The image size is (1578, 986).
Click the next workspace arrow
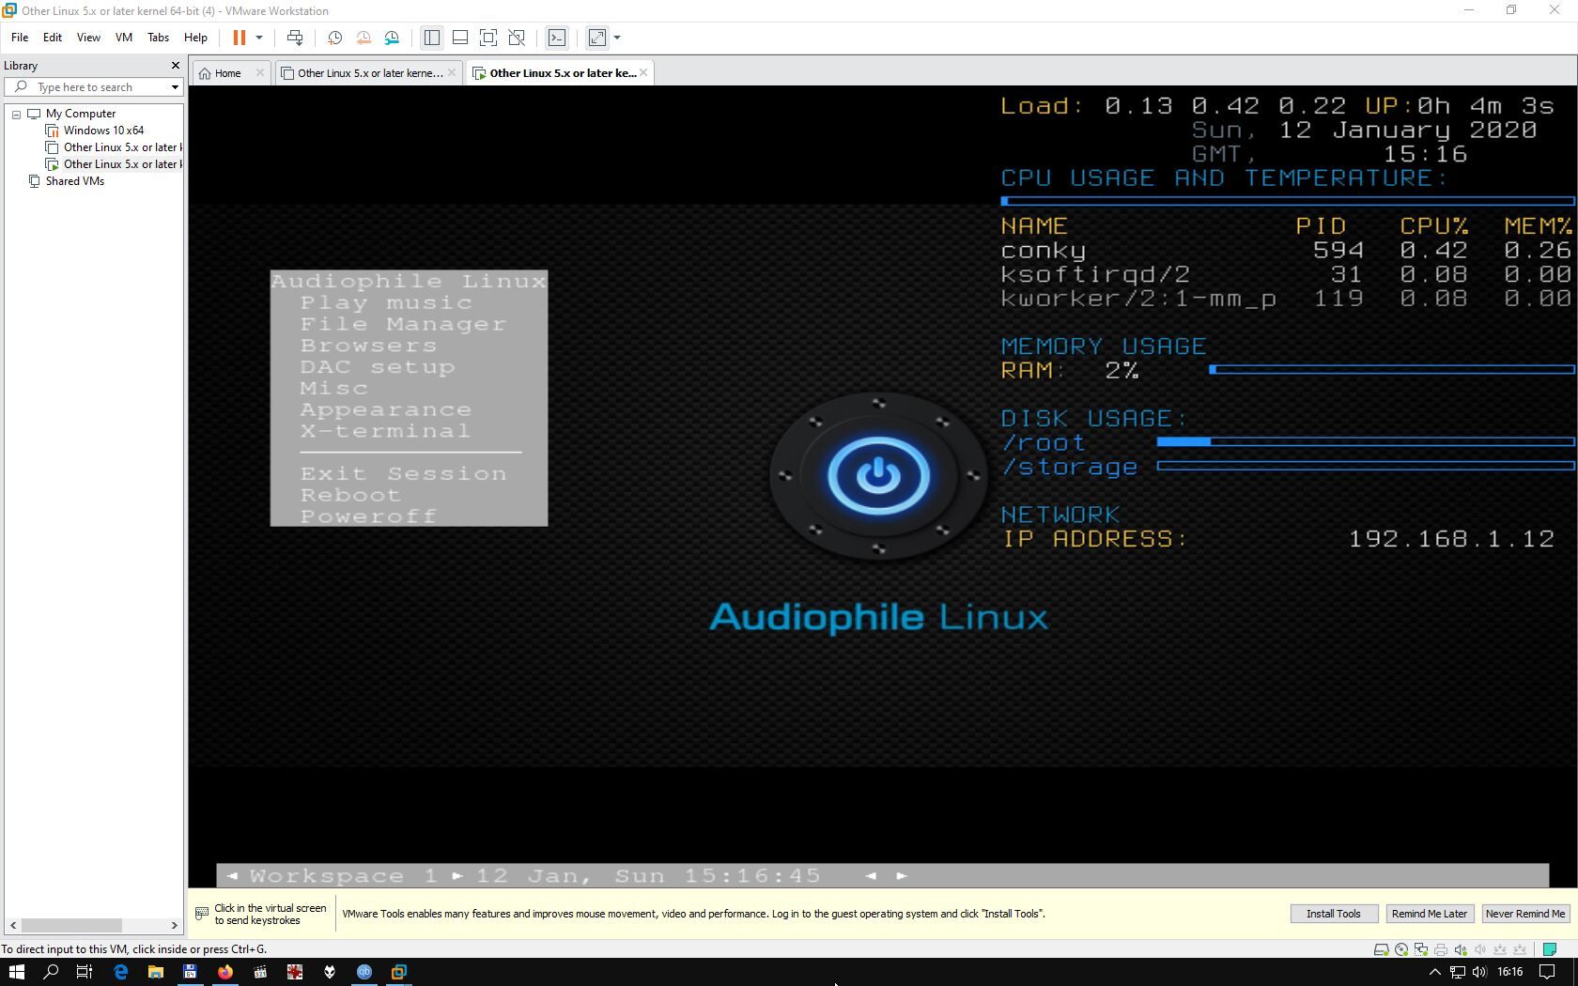(x=457, y=876)
